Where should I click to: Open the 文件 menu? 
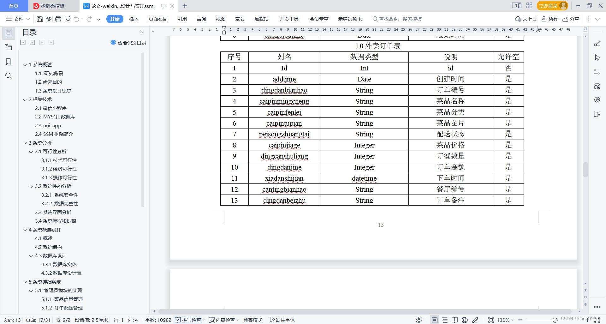click(x=18, y=19)
